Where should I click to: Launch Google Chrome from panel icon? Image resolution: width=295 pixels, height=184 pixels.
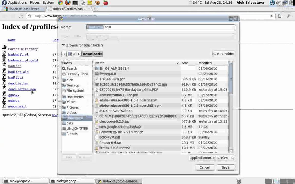(x=60, y=3)
